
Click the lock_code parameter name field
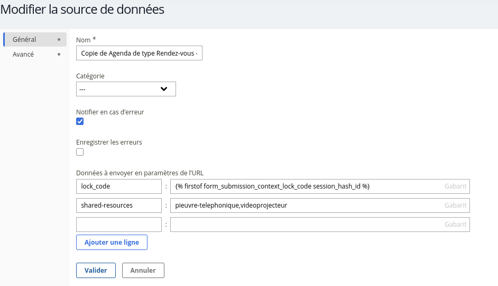[x=118, y=186]
